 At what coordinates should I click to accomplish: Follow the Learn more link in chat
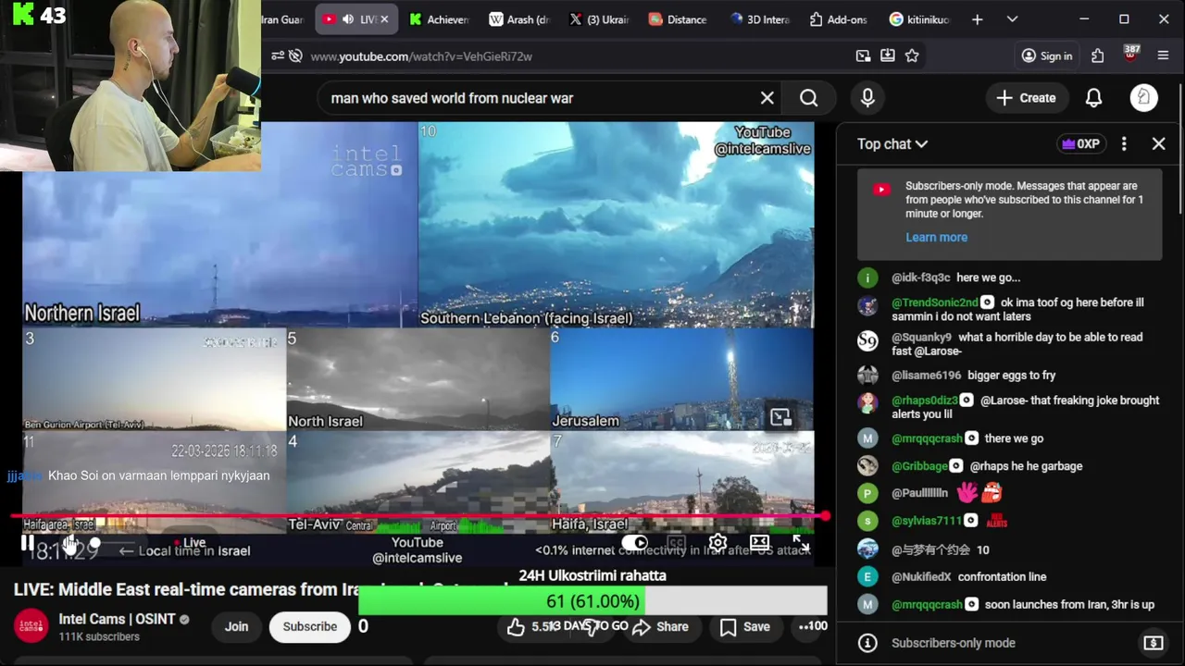click(x=936, y=237)
